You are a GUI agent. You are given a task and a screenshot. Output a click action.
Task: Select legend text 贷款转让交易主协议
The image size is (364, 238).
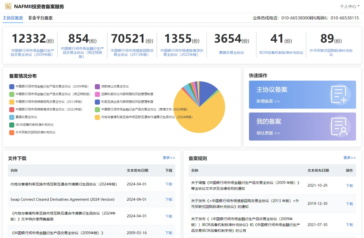click(x=115, y=86)
